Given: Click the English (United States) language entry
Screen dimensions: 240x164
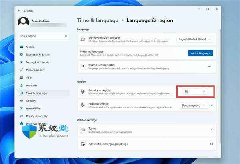Looking at the screenshot, I should point(147,67).
